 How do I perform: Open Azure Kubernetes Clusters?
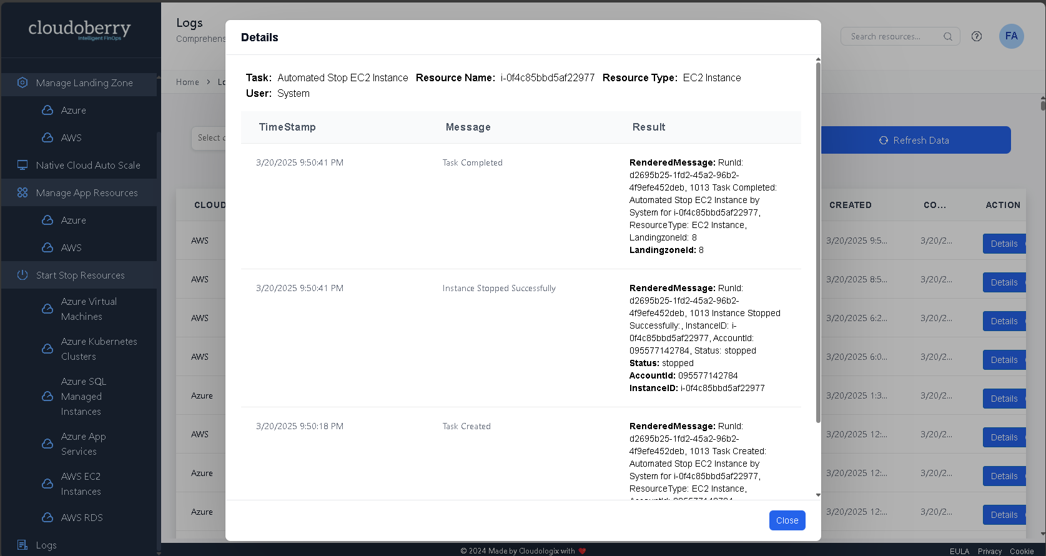coord(99,349)
